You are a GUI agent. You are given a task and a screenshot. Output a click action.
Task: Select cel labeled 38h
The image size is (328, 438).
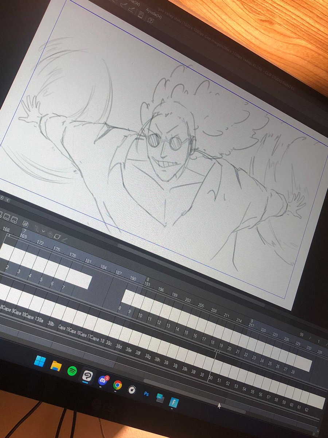[157, 359]
